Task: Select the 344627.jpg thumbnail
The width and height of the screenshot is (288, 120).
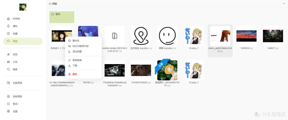Action: 273,36
